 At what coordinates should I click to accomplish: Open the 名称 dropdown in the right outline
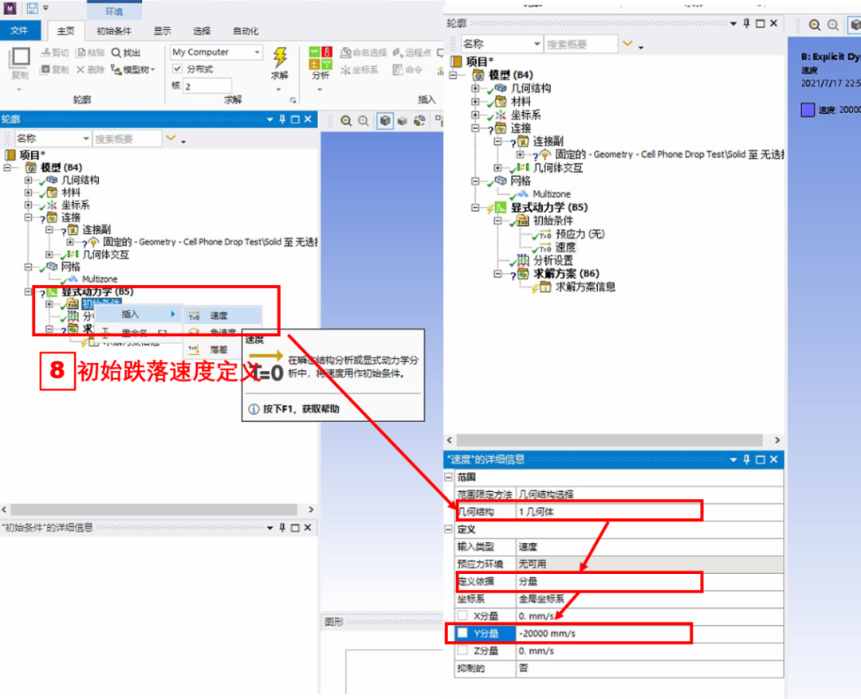coord(537,44)
